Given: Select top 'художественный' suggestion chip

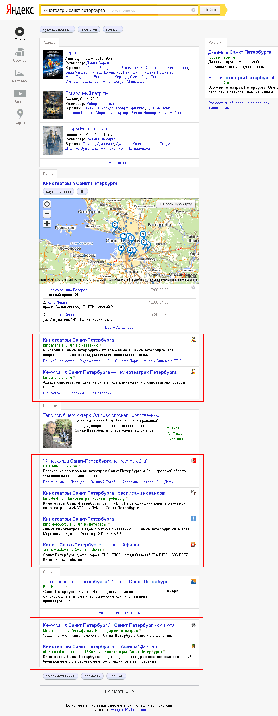Looking at the screenshot, I should pos(57,29).
